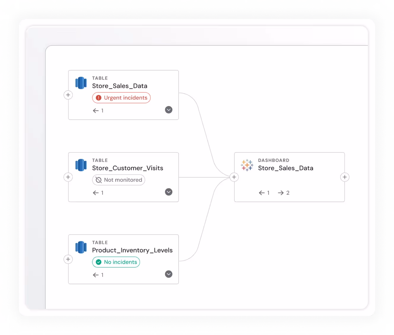Click the DASHBOARD type label
This screenshot has height=335, width=394.
pyautogui.click(x=274, y=160)
